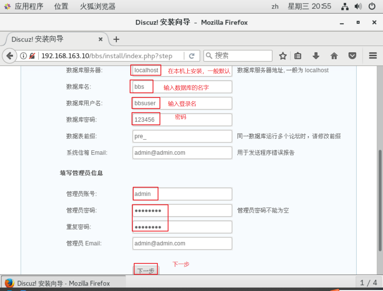The width and height of the screenshot is (383, 291).
Task: Edit the 管理员 Email field
Action: [x=182, y=243]
